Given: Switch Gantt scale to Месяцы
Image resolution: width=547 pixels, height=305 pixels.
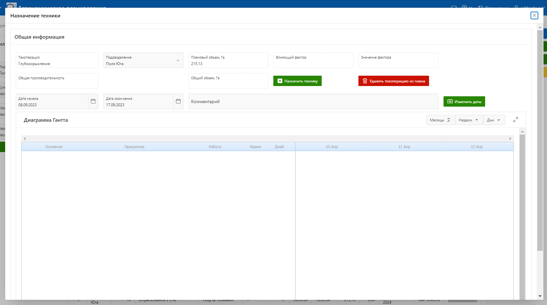Looking at the screenshot, I should pos(440,120).
